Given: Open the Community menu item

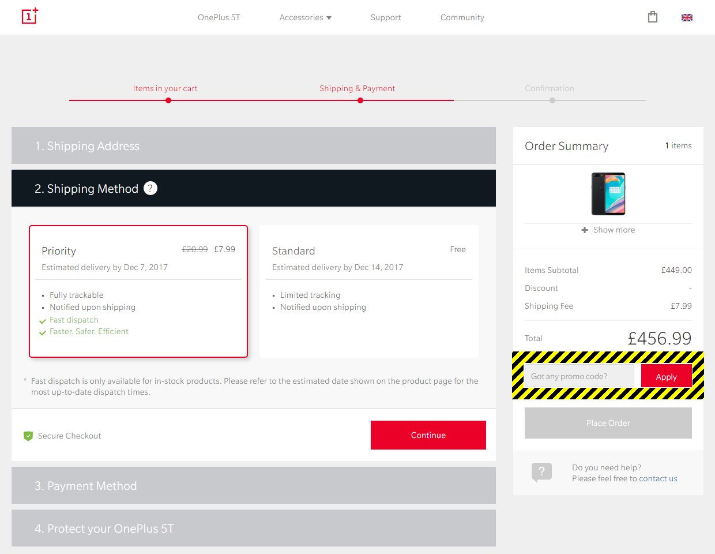Looking at the screenshot, I should pos(462,17).
